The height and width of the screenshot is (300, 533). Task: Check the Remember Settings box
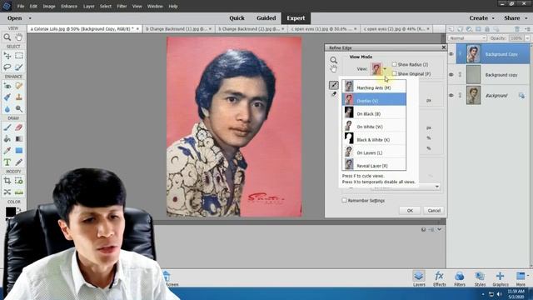(344, 200)
